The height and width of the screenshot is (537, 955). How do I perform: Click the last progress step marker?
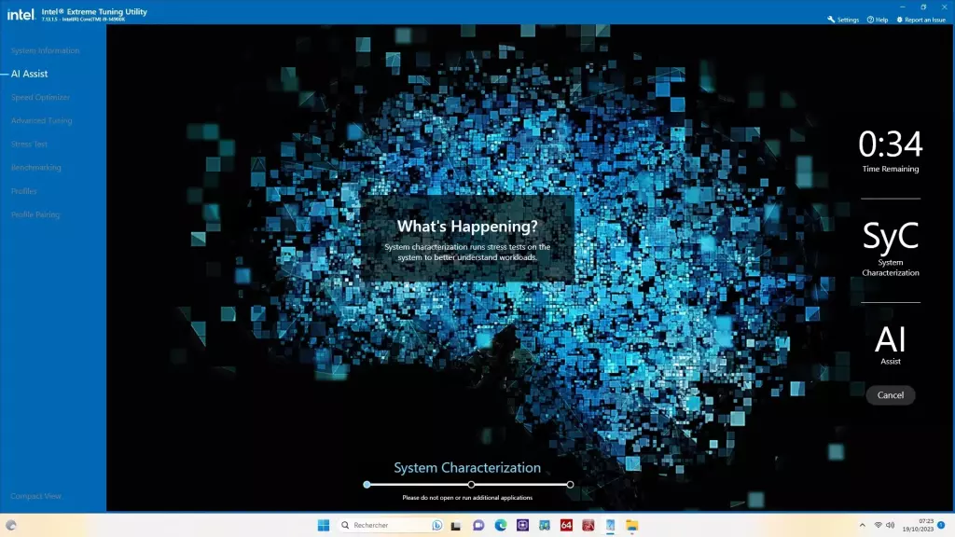pyautogui.click(x=570, y=485)
